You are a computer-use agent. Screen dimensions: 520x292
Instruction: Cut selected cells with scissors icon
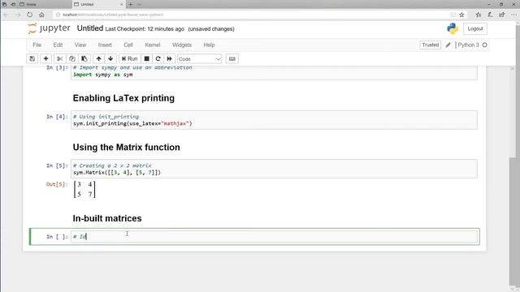click(x=59, y=58)
